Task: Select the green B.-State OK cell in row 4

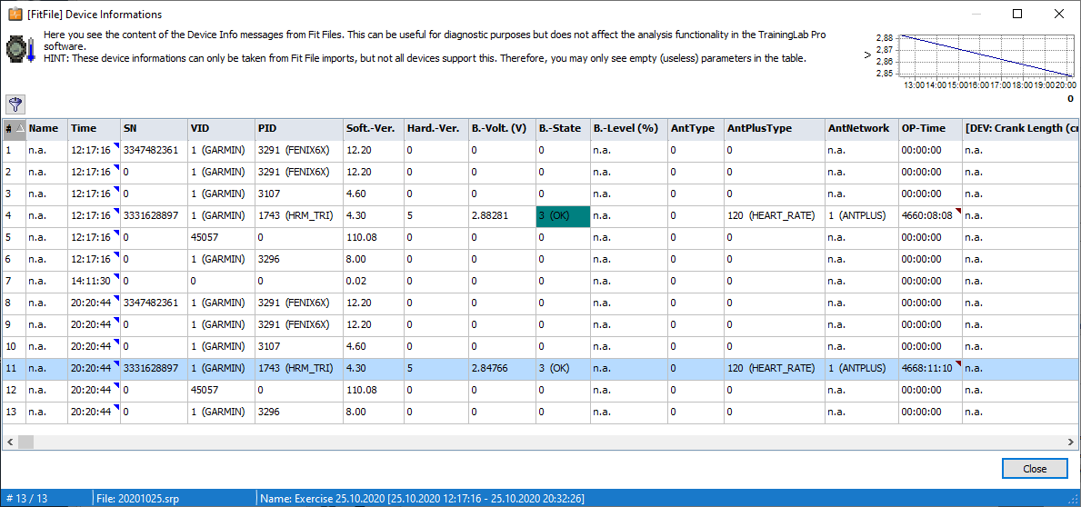Action: click(562, 215)
